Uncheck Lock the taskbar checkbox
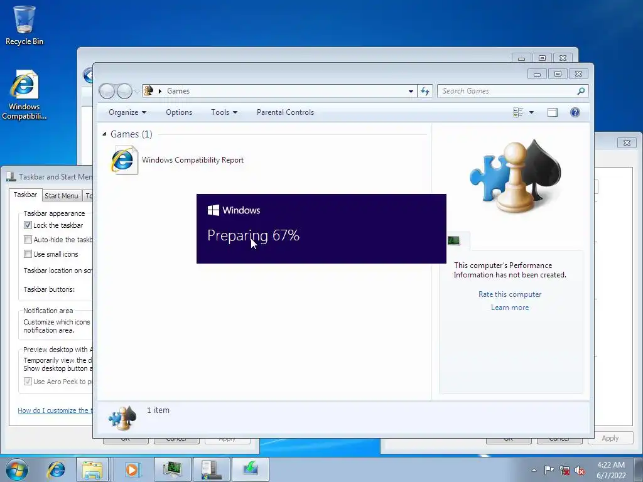 (x=28, y=225)
